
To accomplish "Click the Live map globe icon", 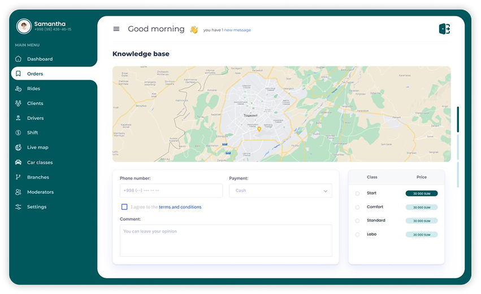I will click(19, 147).
